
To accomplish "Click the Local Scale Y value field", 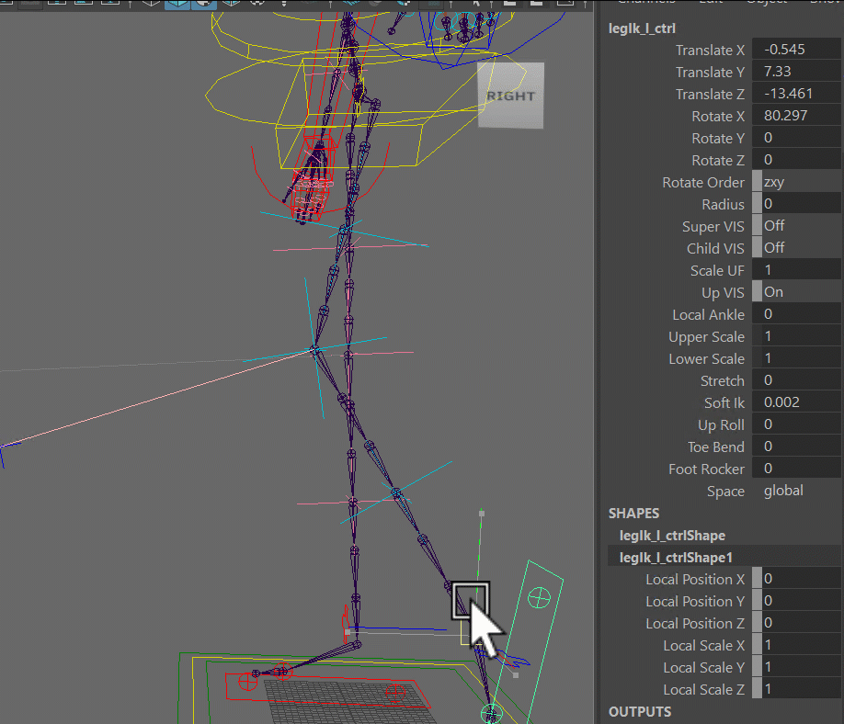I will 796,667.
